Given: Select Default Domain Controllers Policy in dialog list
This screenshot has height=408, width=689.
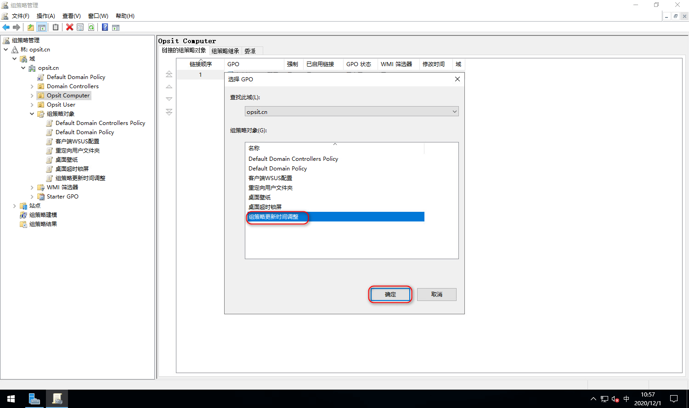Looking at the screenshot, I should click(294, 159).
